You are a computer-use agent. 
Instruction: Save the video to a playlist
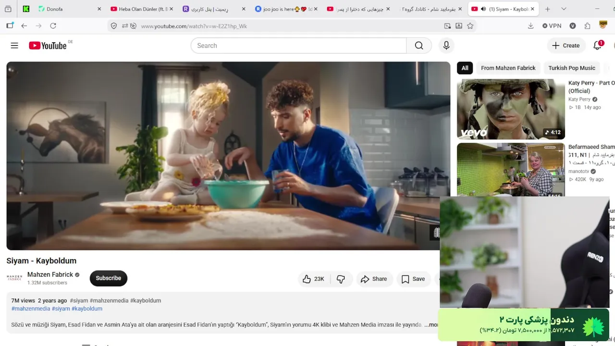pos(413,279)
